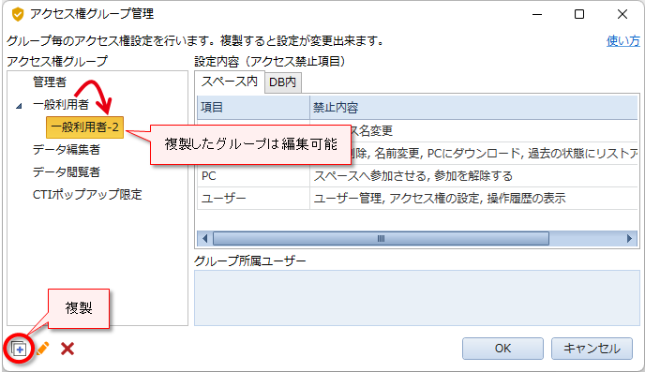Click the horizontal scrollbar right arrow

[x=629, y=238]
